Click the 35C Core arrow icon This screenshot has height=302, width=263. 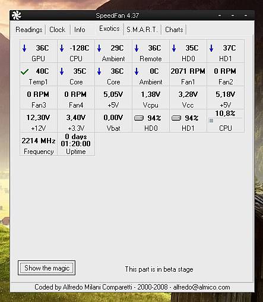(62, 71)
